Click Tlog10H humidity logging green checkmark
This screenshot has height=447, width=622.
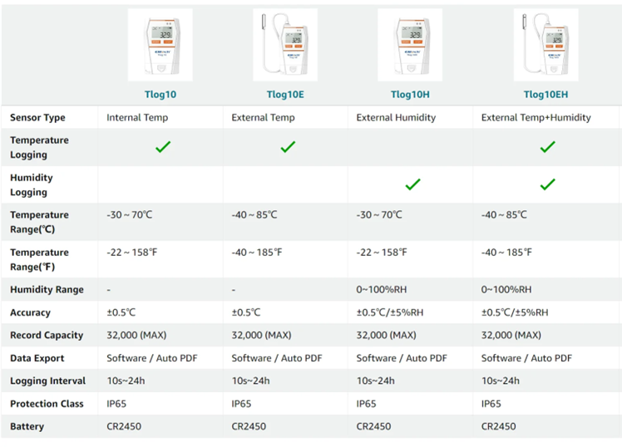tap(413, 184)
